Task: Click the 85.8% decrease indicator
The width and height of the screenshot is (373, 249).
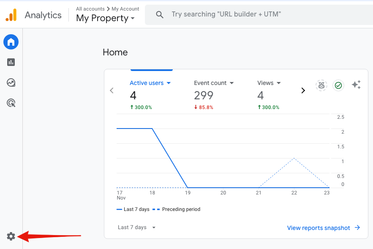Action: tap(204, 107)
